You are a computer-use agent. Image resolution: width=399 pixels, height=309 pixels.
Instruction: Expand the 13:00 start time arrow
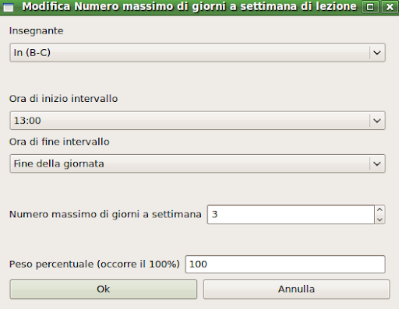click(377, 121)
